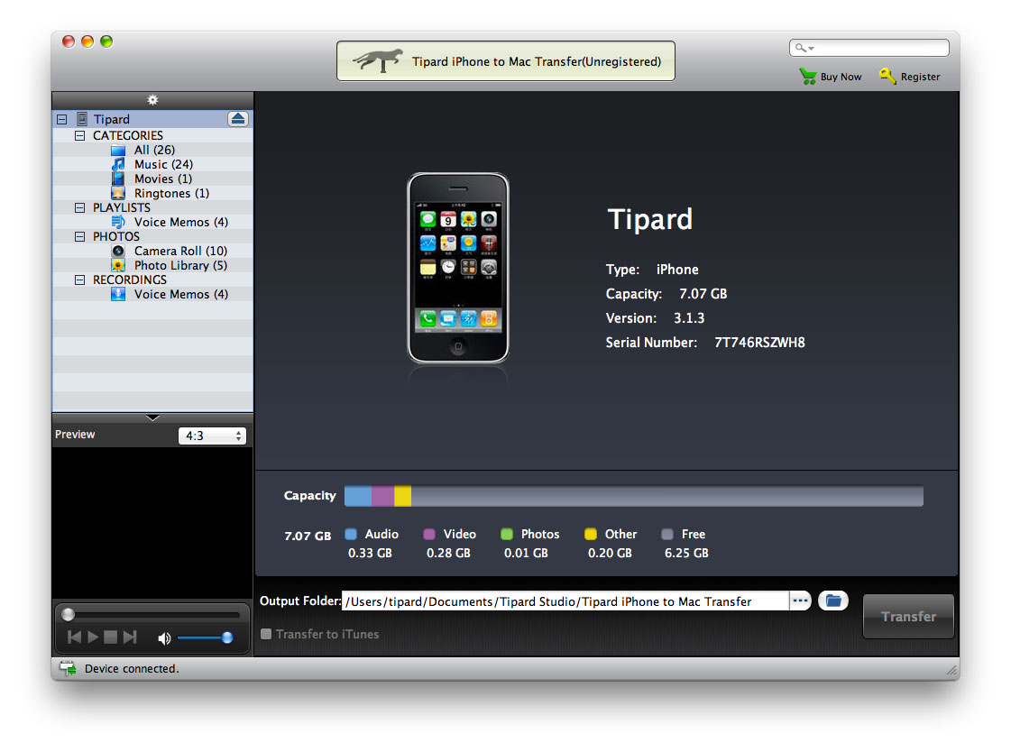This screenshot has height=752, width=1011.
Task: Click the playlist Voice Memos icon under PLAYLISTS
Action: 118,222
